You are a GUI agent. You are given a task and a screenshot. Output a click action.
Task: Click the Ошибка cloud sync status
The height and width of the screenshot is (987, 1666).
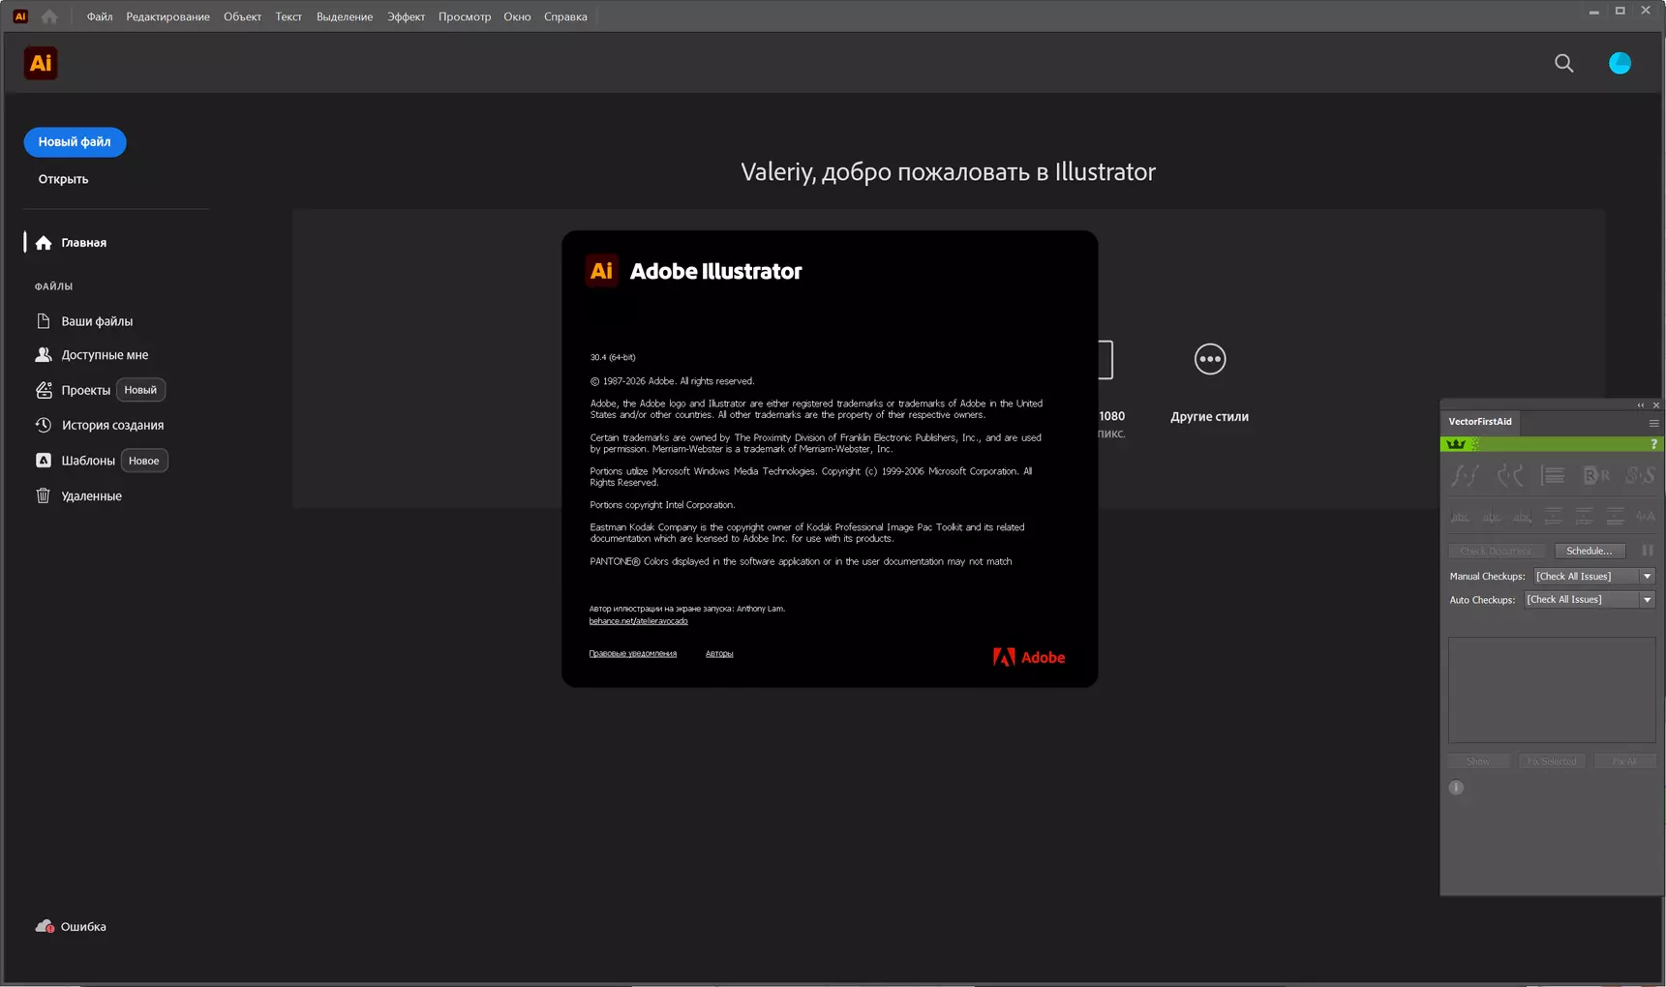click(72, 926)
